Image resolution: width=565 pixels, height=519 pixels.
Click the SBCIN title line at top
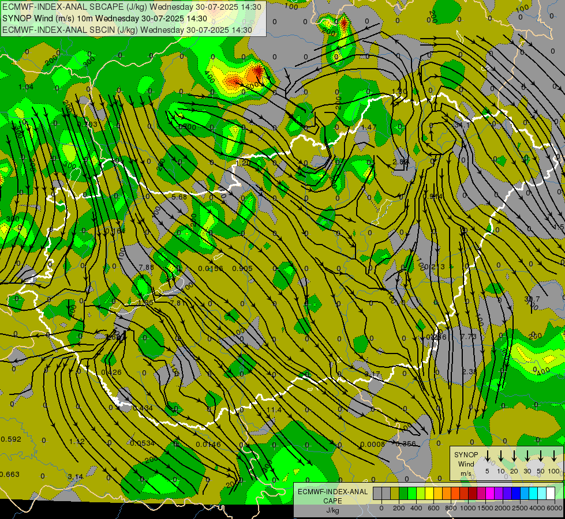[127, 30]
